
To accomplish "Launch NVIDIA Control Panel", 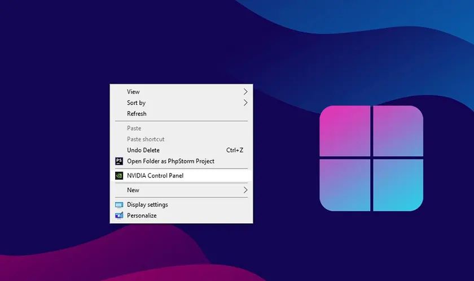I will pyautogui.click(x=155, y=176).
